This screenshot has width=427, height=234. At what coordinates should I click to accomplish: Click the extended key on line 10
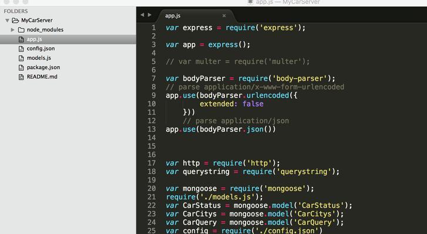click(217, 104)
